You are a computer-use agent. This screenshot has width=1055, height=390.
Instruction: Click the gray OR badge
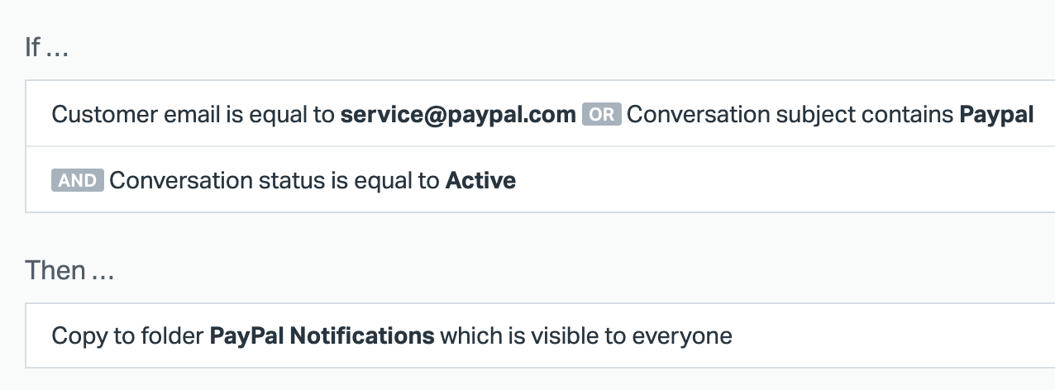(x=601, y=115)
